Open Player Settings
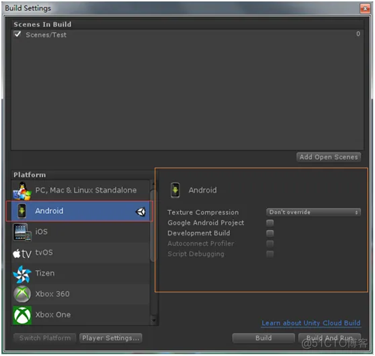Screen dimensions: 375x356 point(111,338)
